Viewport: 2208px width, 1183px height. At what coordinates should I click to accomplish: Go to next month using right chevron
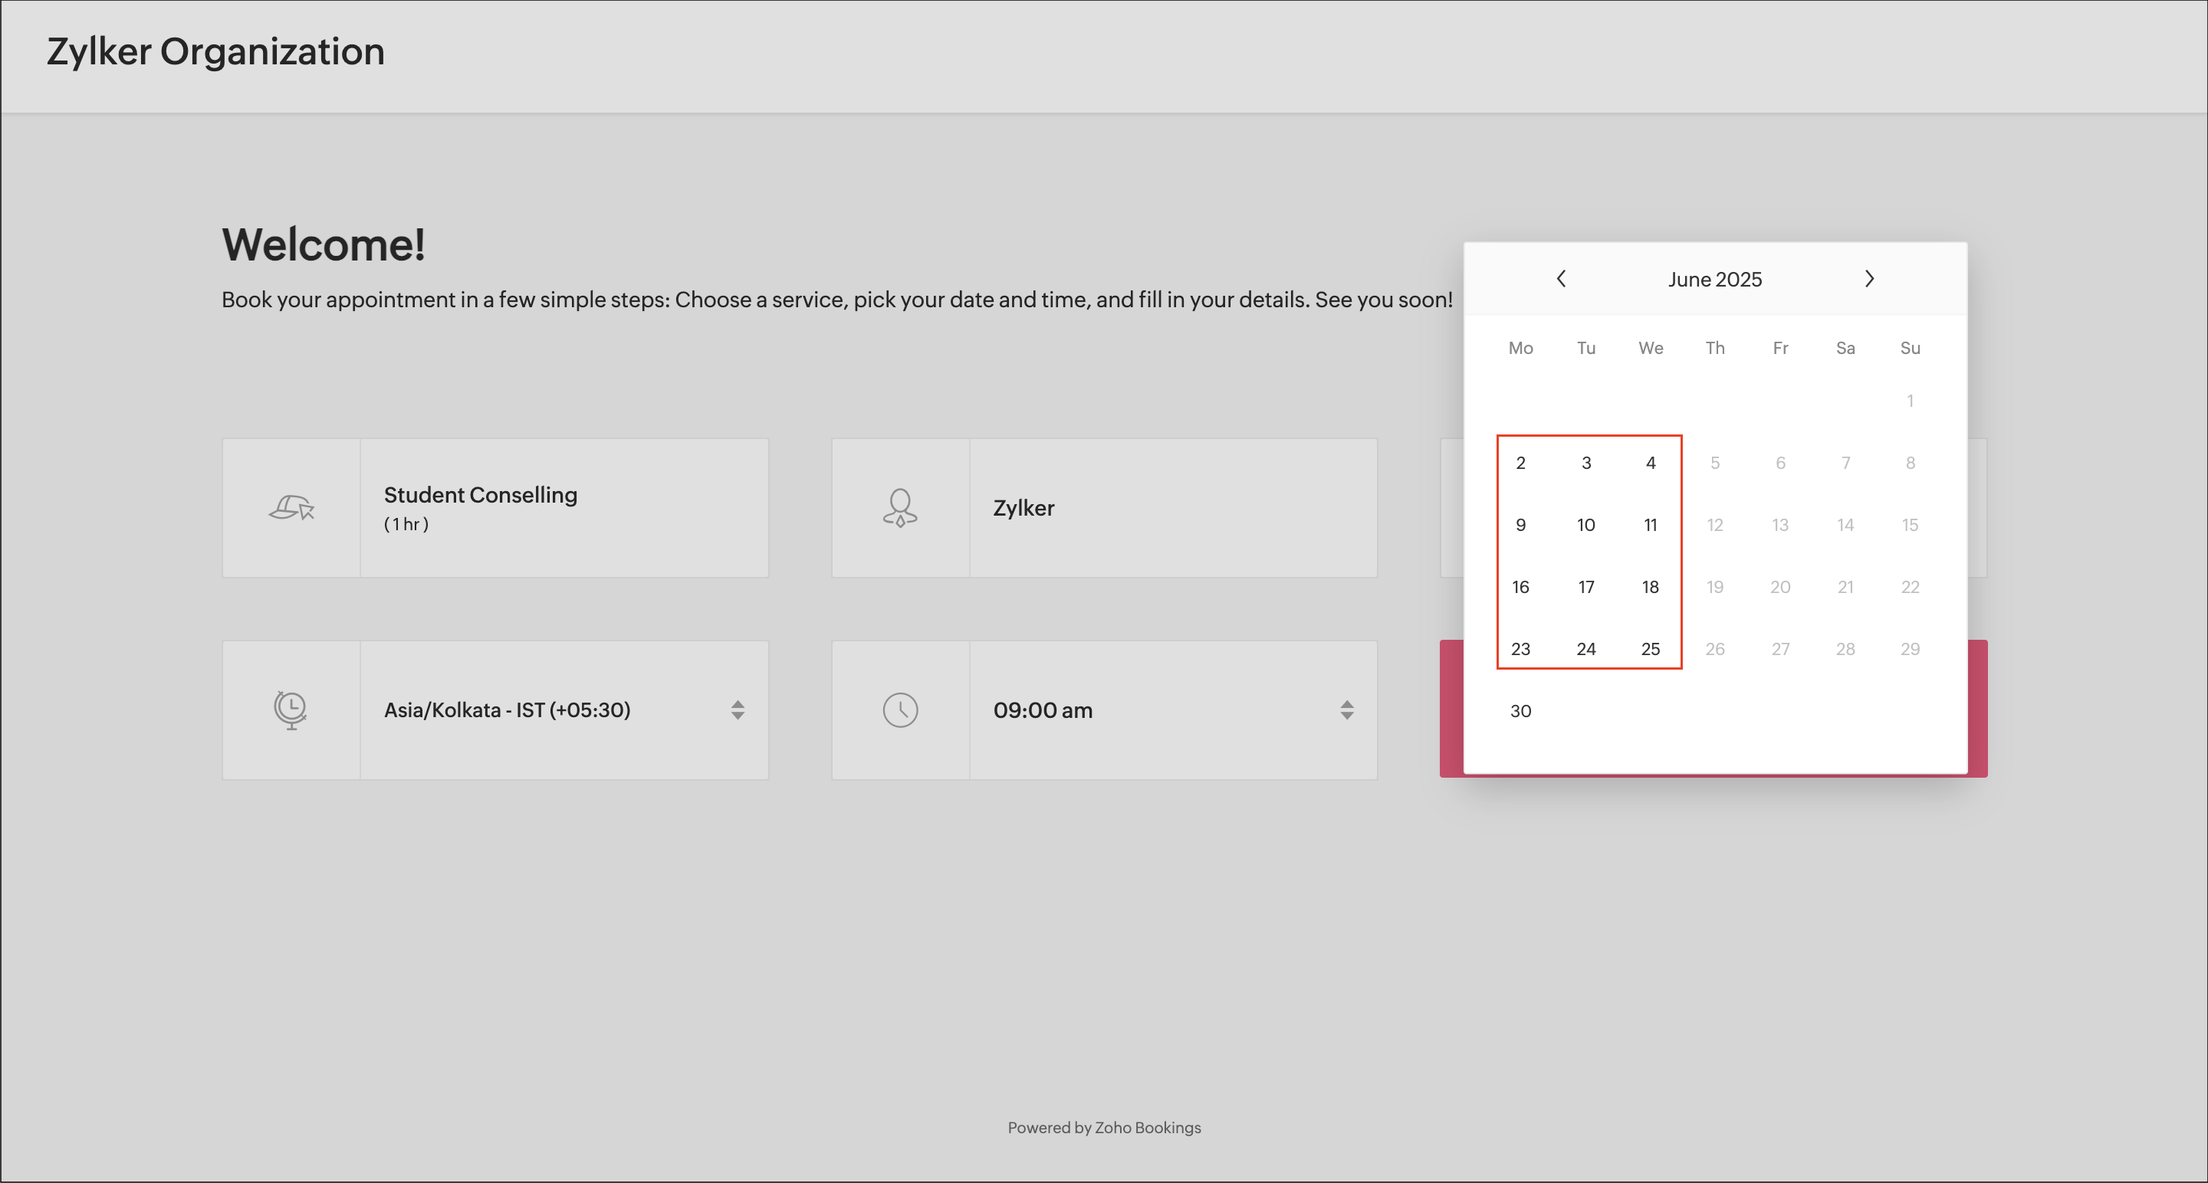pyautogui.click(x=1869, y=279)
